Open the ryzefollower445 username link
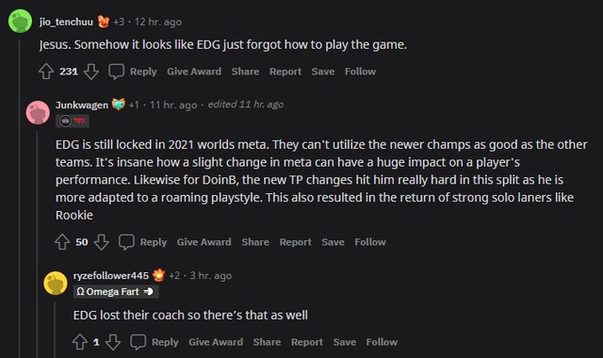Screen dimensions: 603x358 coord(111,276)
